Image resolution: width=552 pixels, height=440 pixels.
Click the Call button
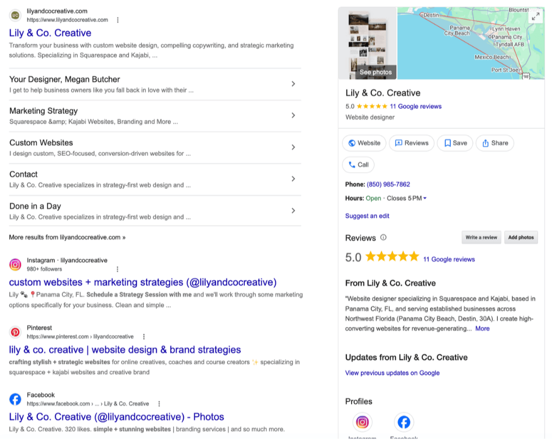click(x=358, y=165)
